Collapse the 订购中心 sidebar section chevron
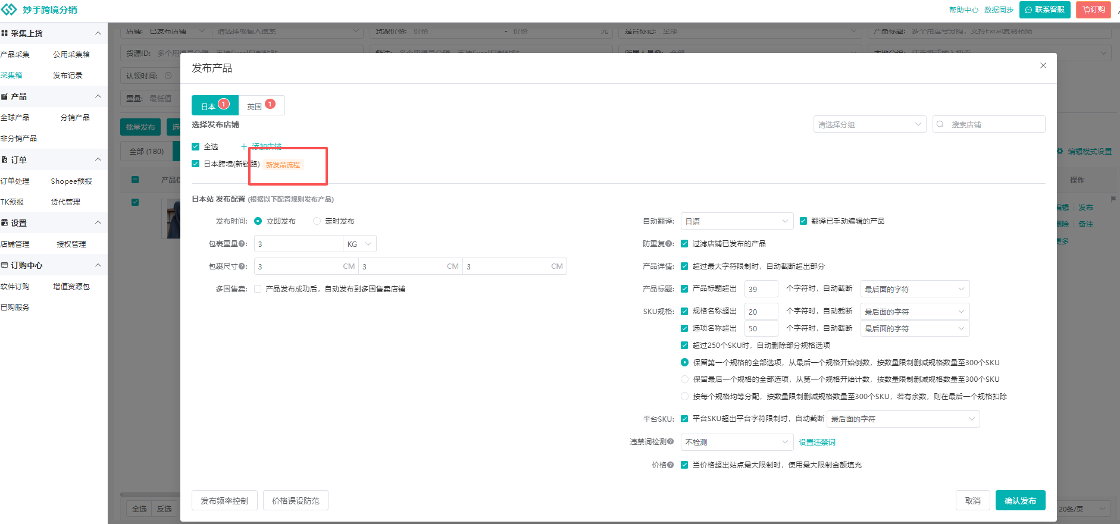 pos(98,265)
